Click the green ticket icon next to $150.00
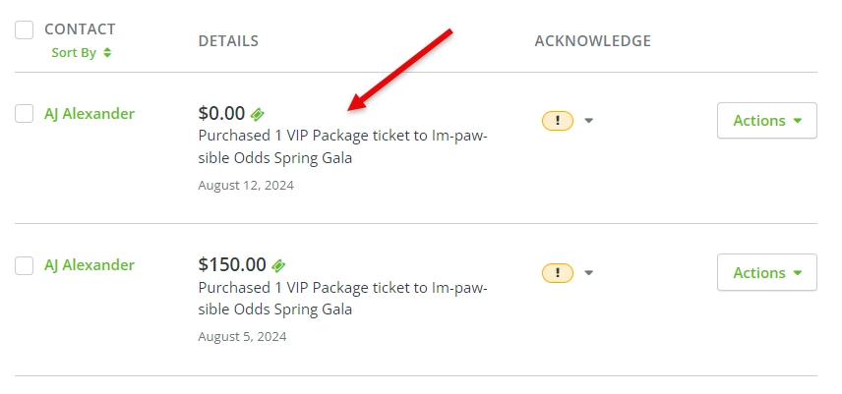The width and height of the screenshot is (842, 394). click(279, 265)
